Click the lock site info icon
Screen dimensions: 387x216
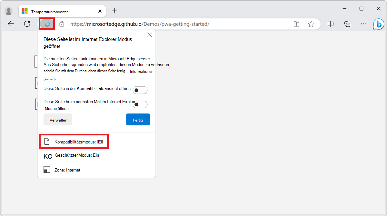click(62, 24)
